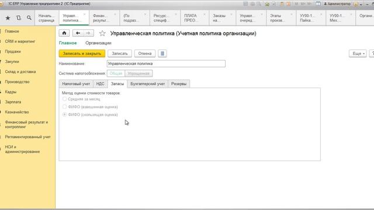
Task: Open Склад и доставка section
Action: [x=20, y=72]
